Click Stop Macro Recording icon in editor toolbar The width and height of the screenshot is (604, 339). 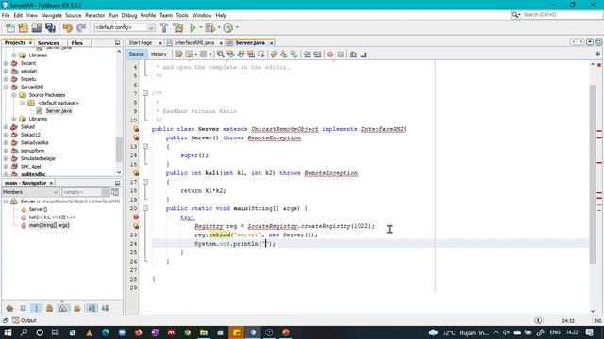click(341, 55)
